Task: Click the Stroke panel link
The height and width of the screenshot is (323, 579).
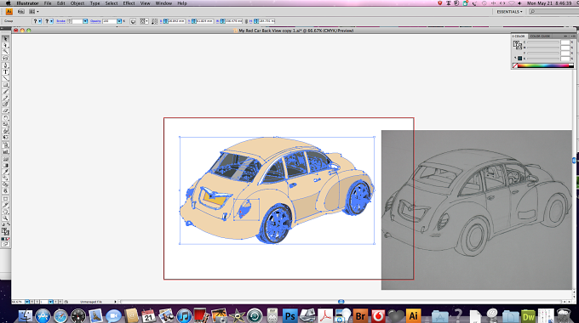Action: click(61, 21)
